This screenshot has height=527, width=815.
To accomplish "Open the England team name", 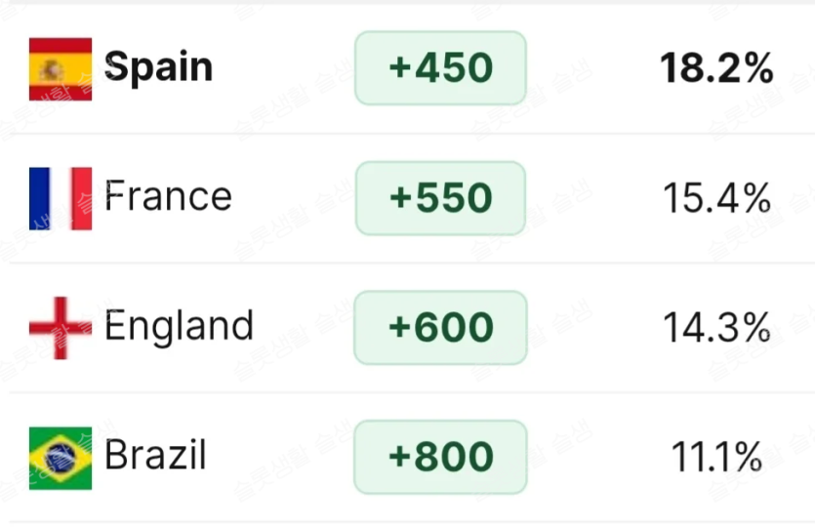I will point(179,327).
